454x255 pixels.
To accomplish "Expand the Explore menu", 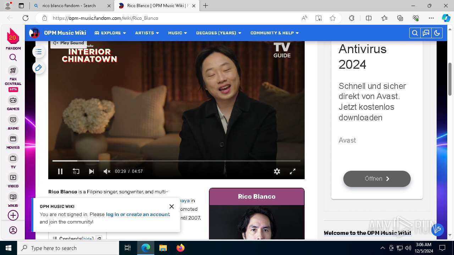I will tap(110, 33).
